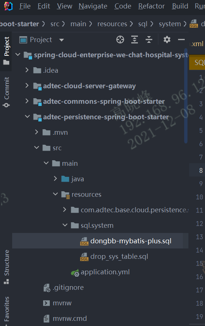Open the File menu

click(25, 6)
